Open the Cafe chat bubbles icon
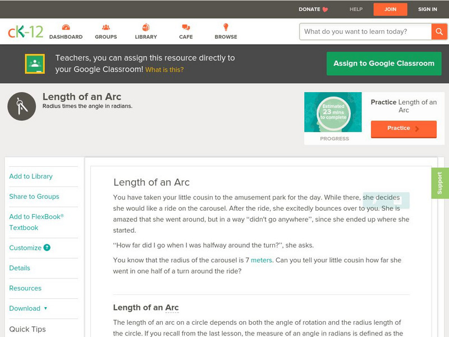This screenshot has height=337, width=449. pos(186,27)
